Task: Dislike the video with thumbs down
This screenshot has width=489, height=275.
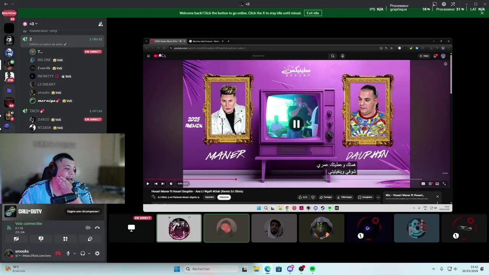Action: tap(313, 197)
